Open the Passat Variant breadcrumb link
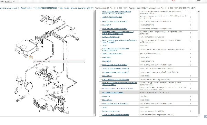This screenshot has width=207, height=125. [27, 8]
